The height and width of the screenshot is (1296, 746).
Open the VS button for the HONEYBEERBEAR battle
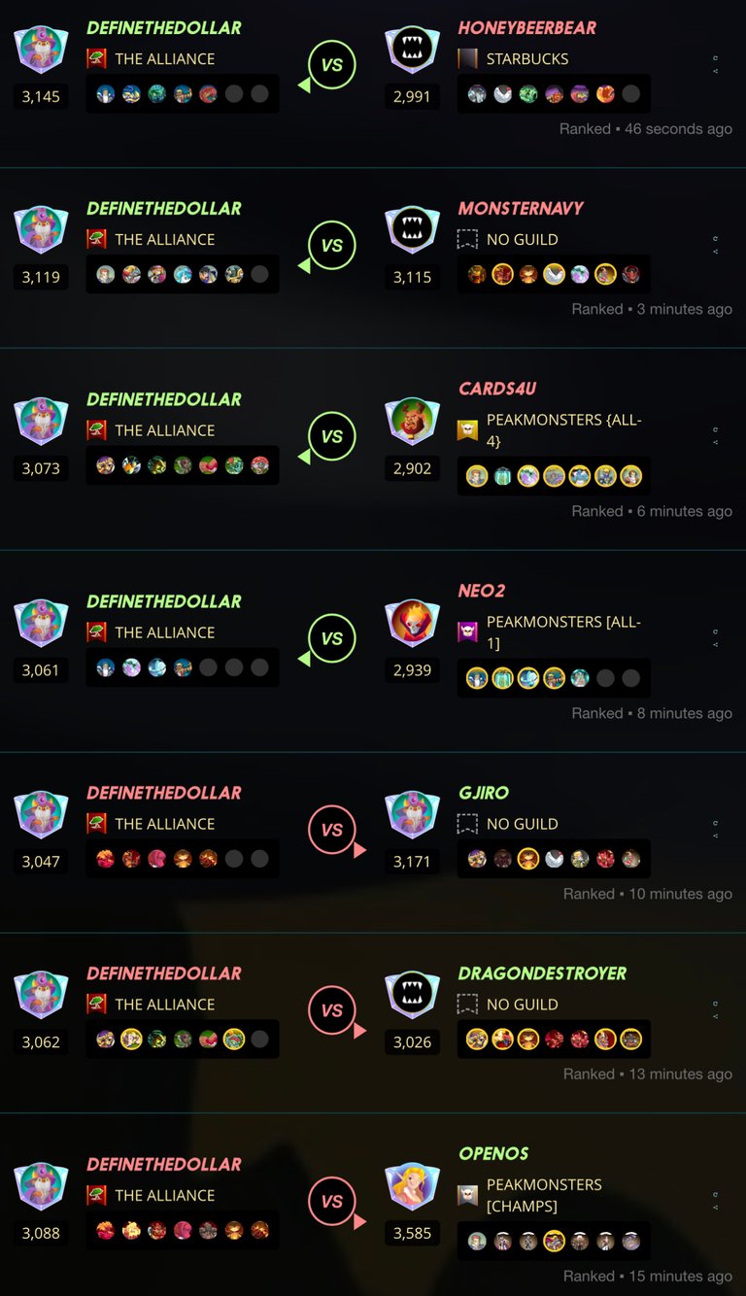[x=332, y=66]
